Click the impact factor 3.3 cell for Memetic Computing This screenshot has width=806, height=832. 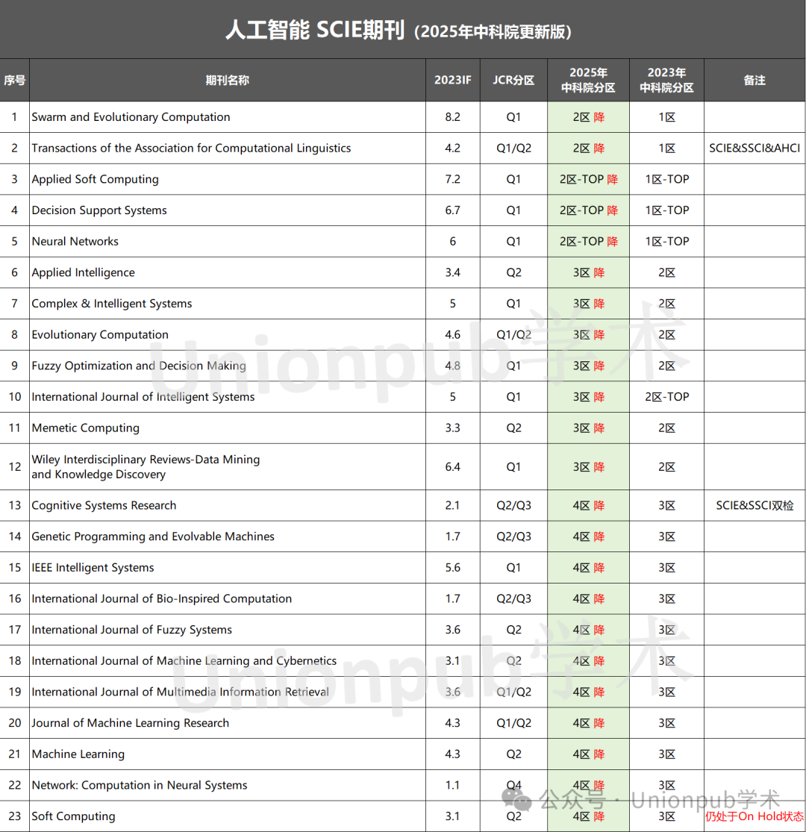coord(452,428)
